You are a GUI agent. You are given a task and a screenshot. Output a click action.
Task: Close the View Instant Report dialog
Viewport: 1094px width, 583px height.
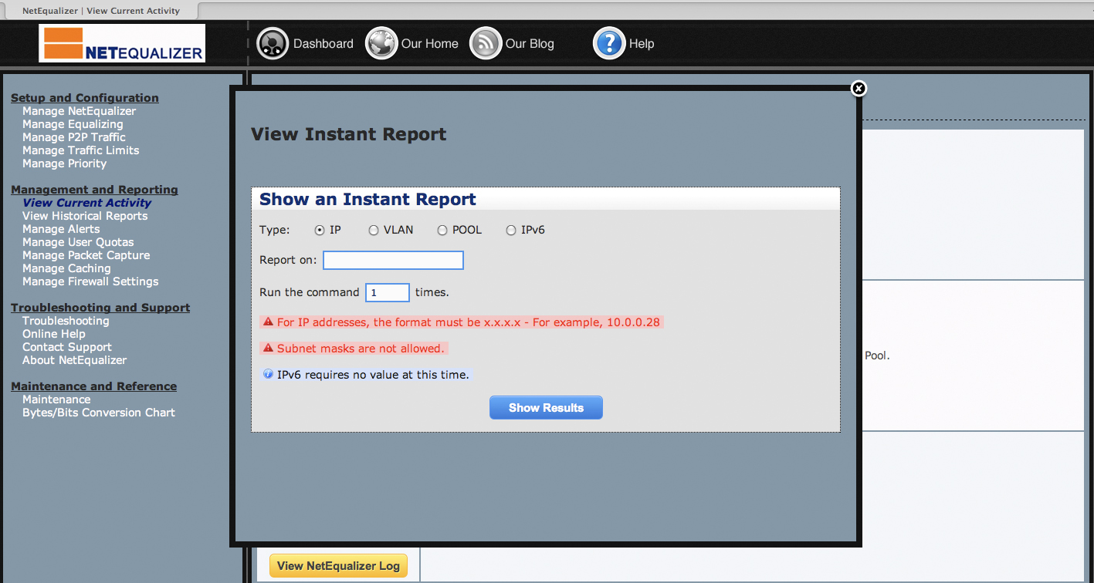click(x=859, y=89)
